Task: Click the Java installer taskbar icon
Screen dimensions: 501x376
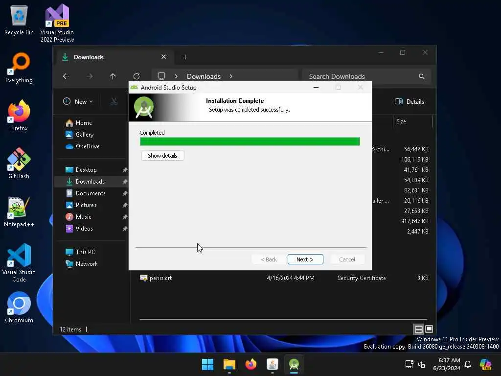Action: tap(272, 364)
